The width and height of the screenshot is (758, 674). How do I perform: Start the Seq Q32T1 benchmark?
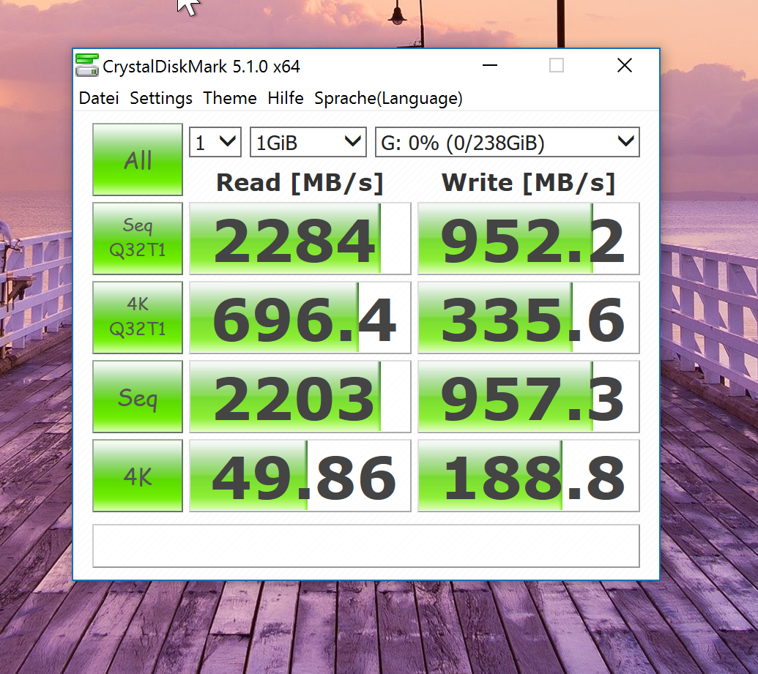[x=138, y=238]
